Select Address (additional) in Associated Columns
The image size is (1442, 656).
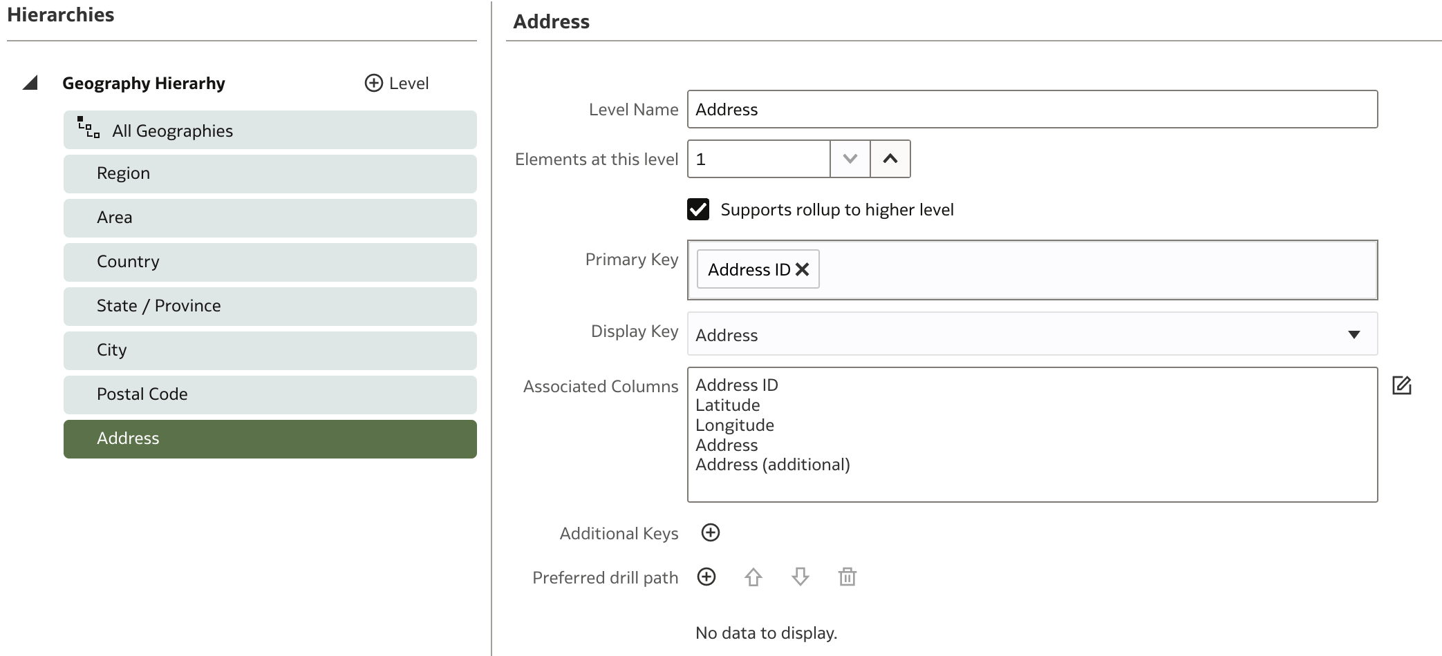(772, 465)
